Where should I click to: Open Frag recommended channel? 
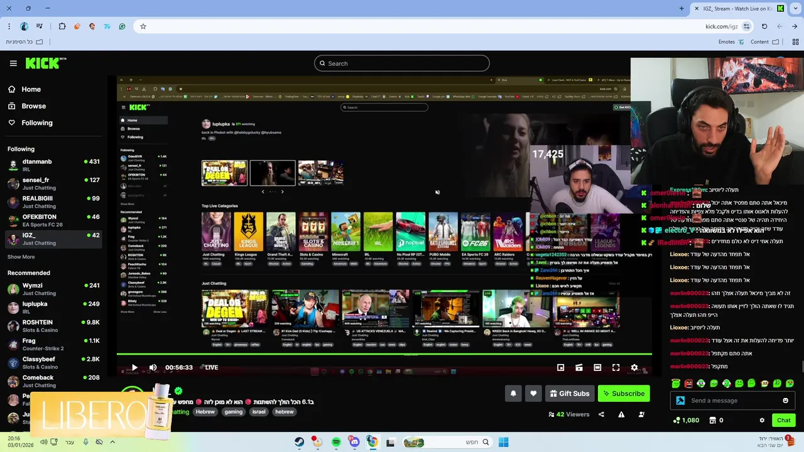53,344
